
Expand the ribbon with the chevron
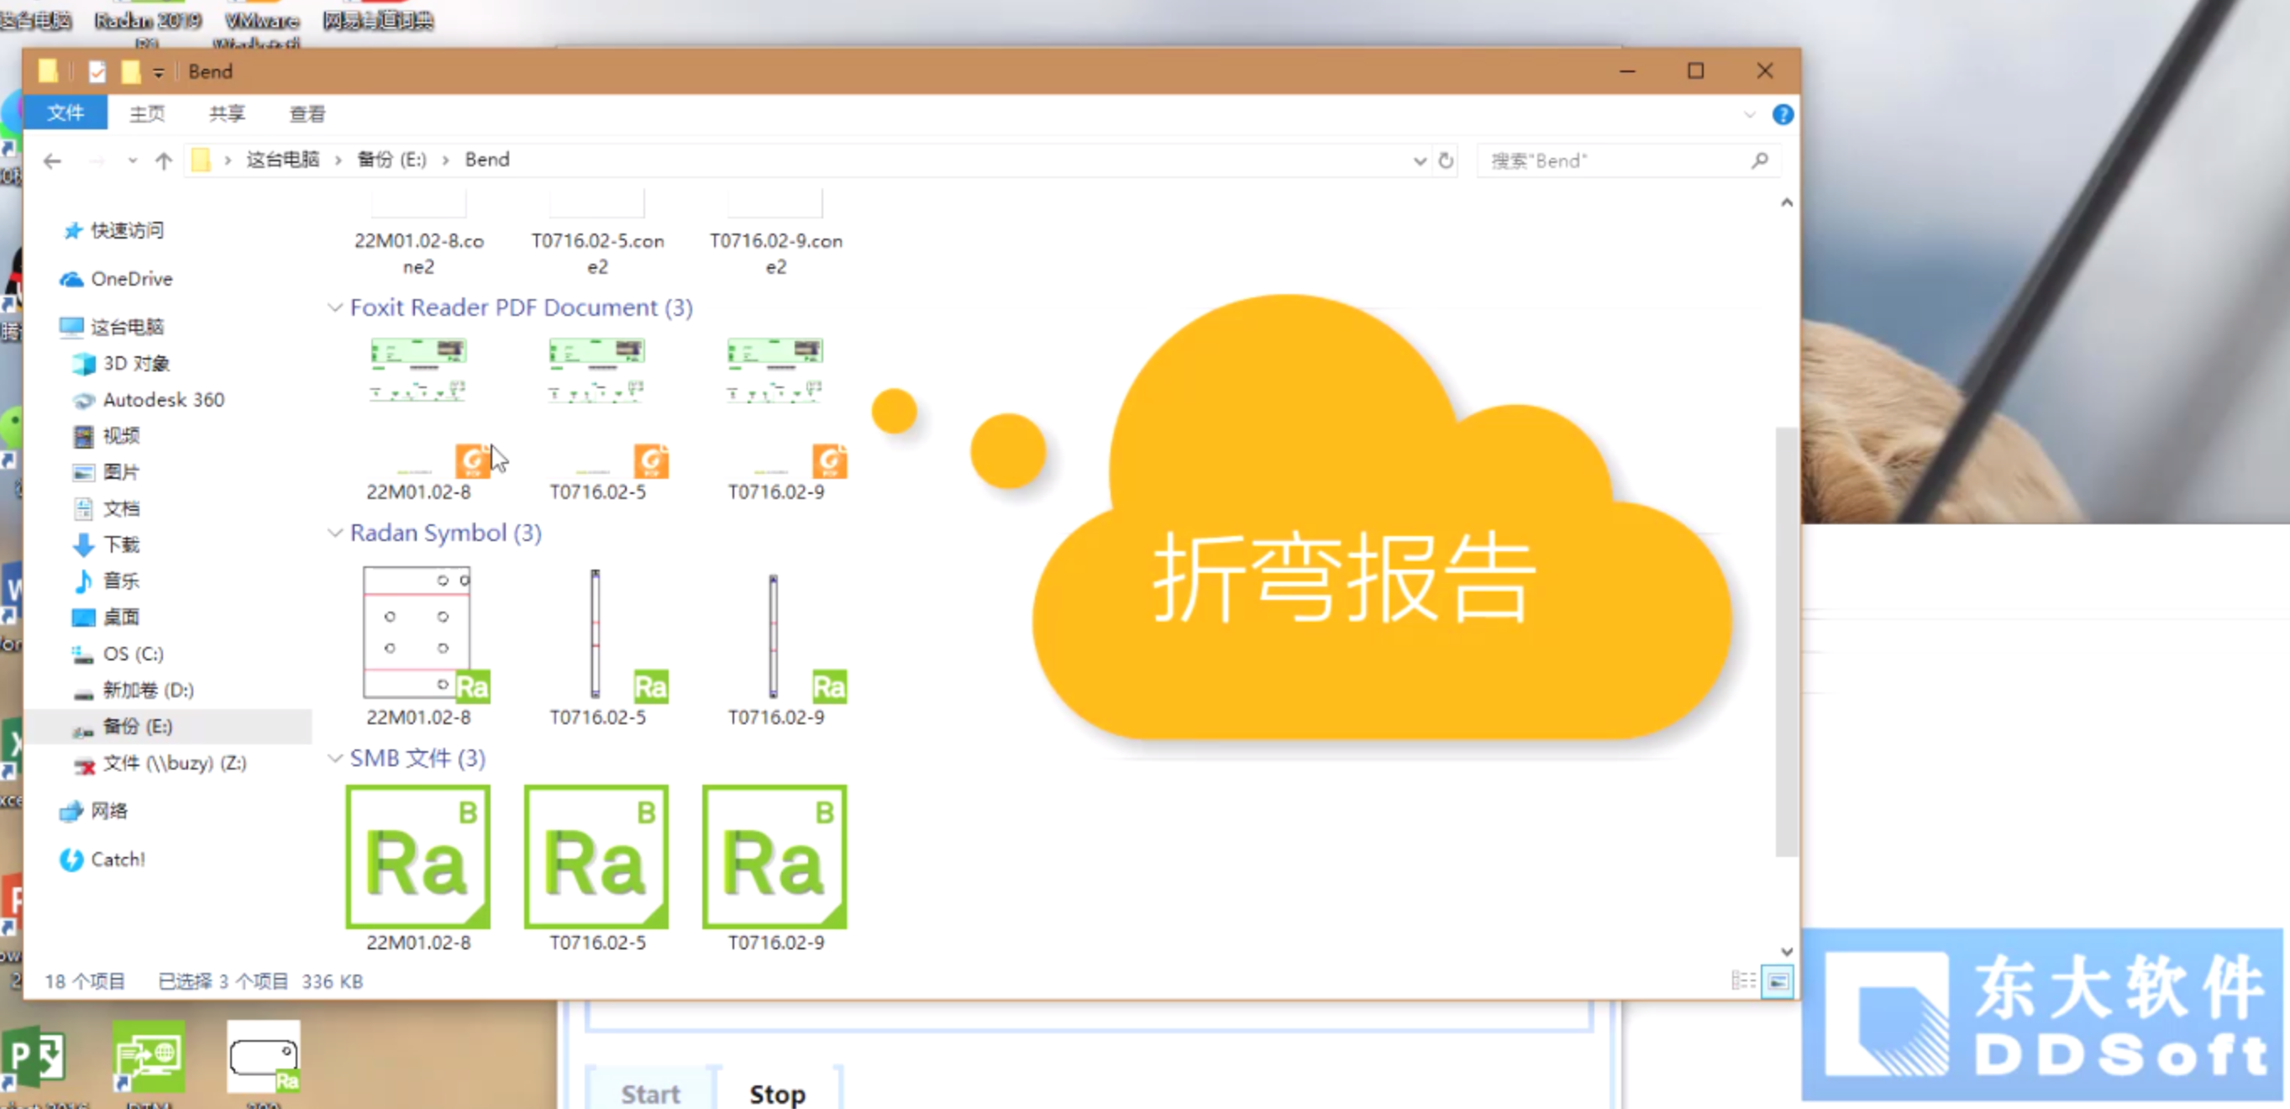[1750, 115]
